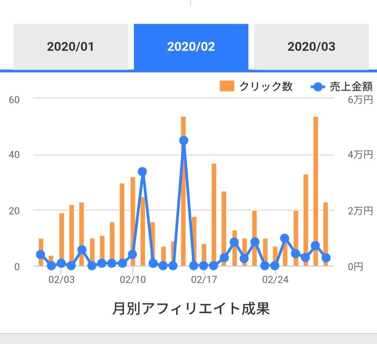Open the 2020/03 month tab
Image resolution: width=377 pixels, height=344 pixels.
click(x=311, y=47)
